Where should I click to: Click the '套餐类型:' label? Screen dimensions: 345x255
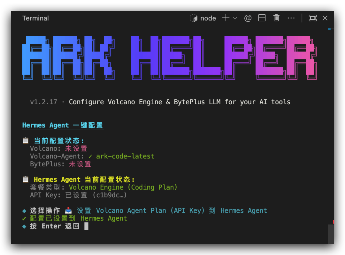[x=47, y=187]
